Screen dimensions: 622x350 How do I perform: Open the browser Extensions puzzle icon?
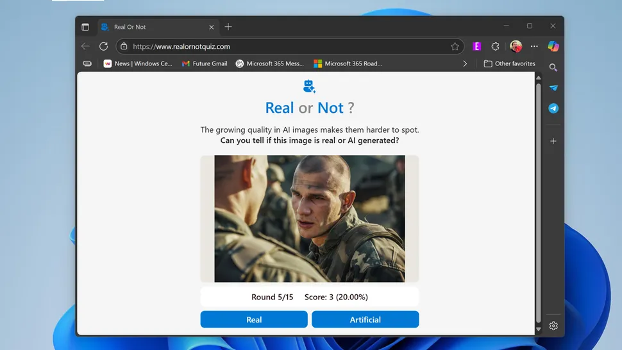pyautogui.click(x=495, y=46)
